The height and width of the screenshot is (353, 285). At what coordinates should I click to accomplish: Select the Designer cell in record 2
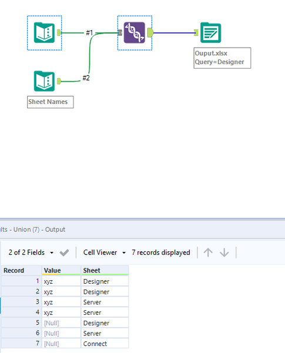pyautogui.click(x=105, y=292)
